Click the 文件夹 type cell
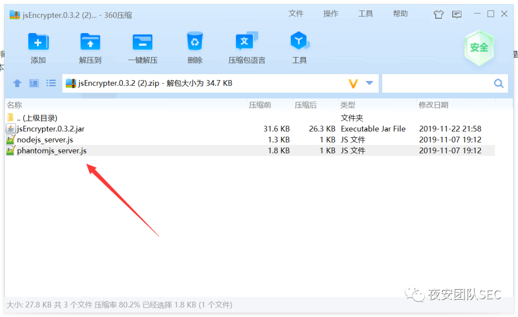The width and height of the screenshot is (518, 317). (352, 118)
